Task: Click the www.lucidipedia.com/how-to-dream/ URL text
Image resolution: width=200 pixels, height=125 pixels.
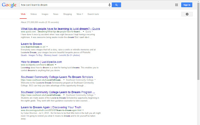Action: pyautogui.click(x=37, y=65)
